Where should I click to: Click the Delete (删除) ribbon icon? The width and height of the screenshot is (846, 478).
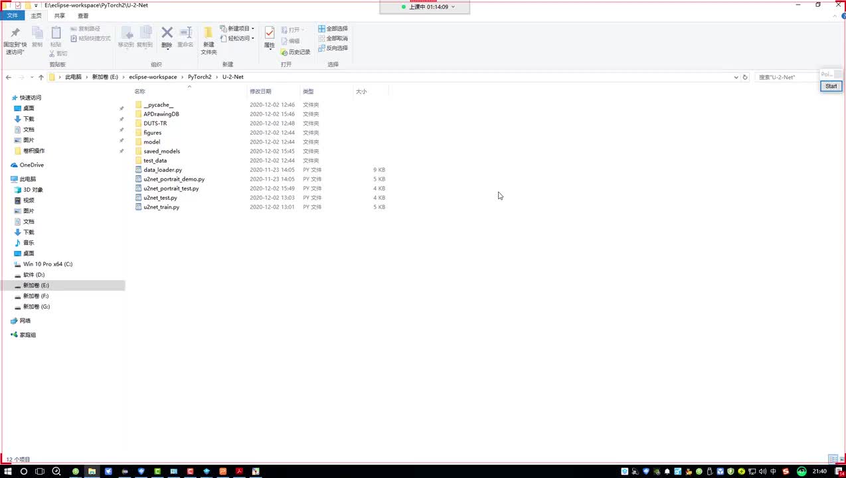(x=167, y=37)
